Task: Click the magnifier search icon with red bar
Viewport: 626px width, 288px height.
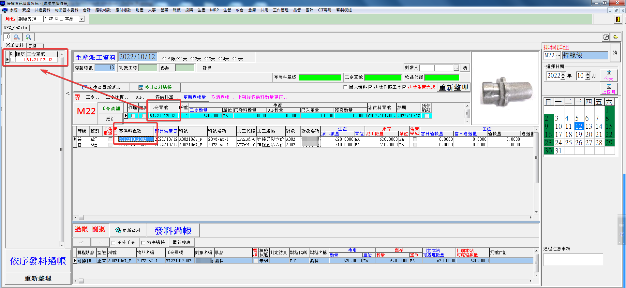Action: (x=17, y=37)
